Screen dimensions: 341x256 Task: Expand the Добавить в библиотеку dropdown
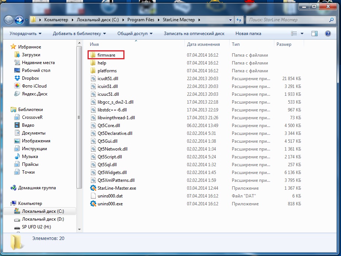point(79,34)
